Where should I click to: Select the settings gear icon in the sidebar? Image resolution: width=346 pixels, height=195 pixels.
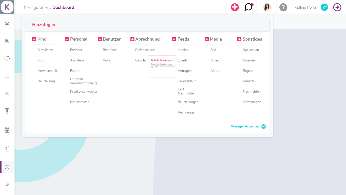point(7,167)
